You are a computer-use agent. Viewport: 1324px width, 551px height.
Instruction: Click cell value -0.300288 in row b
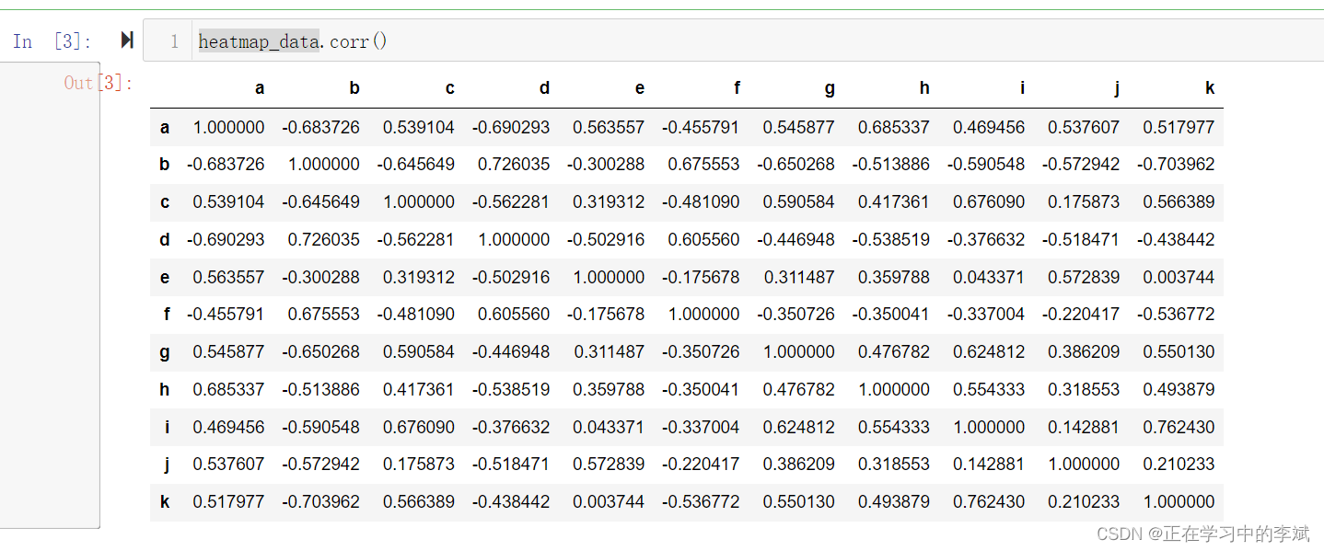(x=606, y=164)
